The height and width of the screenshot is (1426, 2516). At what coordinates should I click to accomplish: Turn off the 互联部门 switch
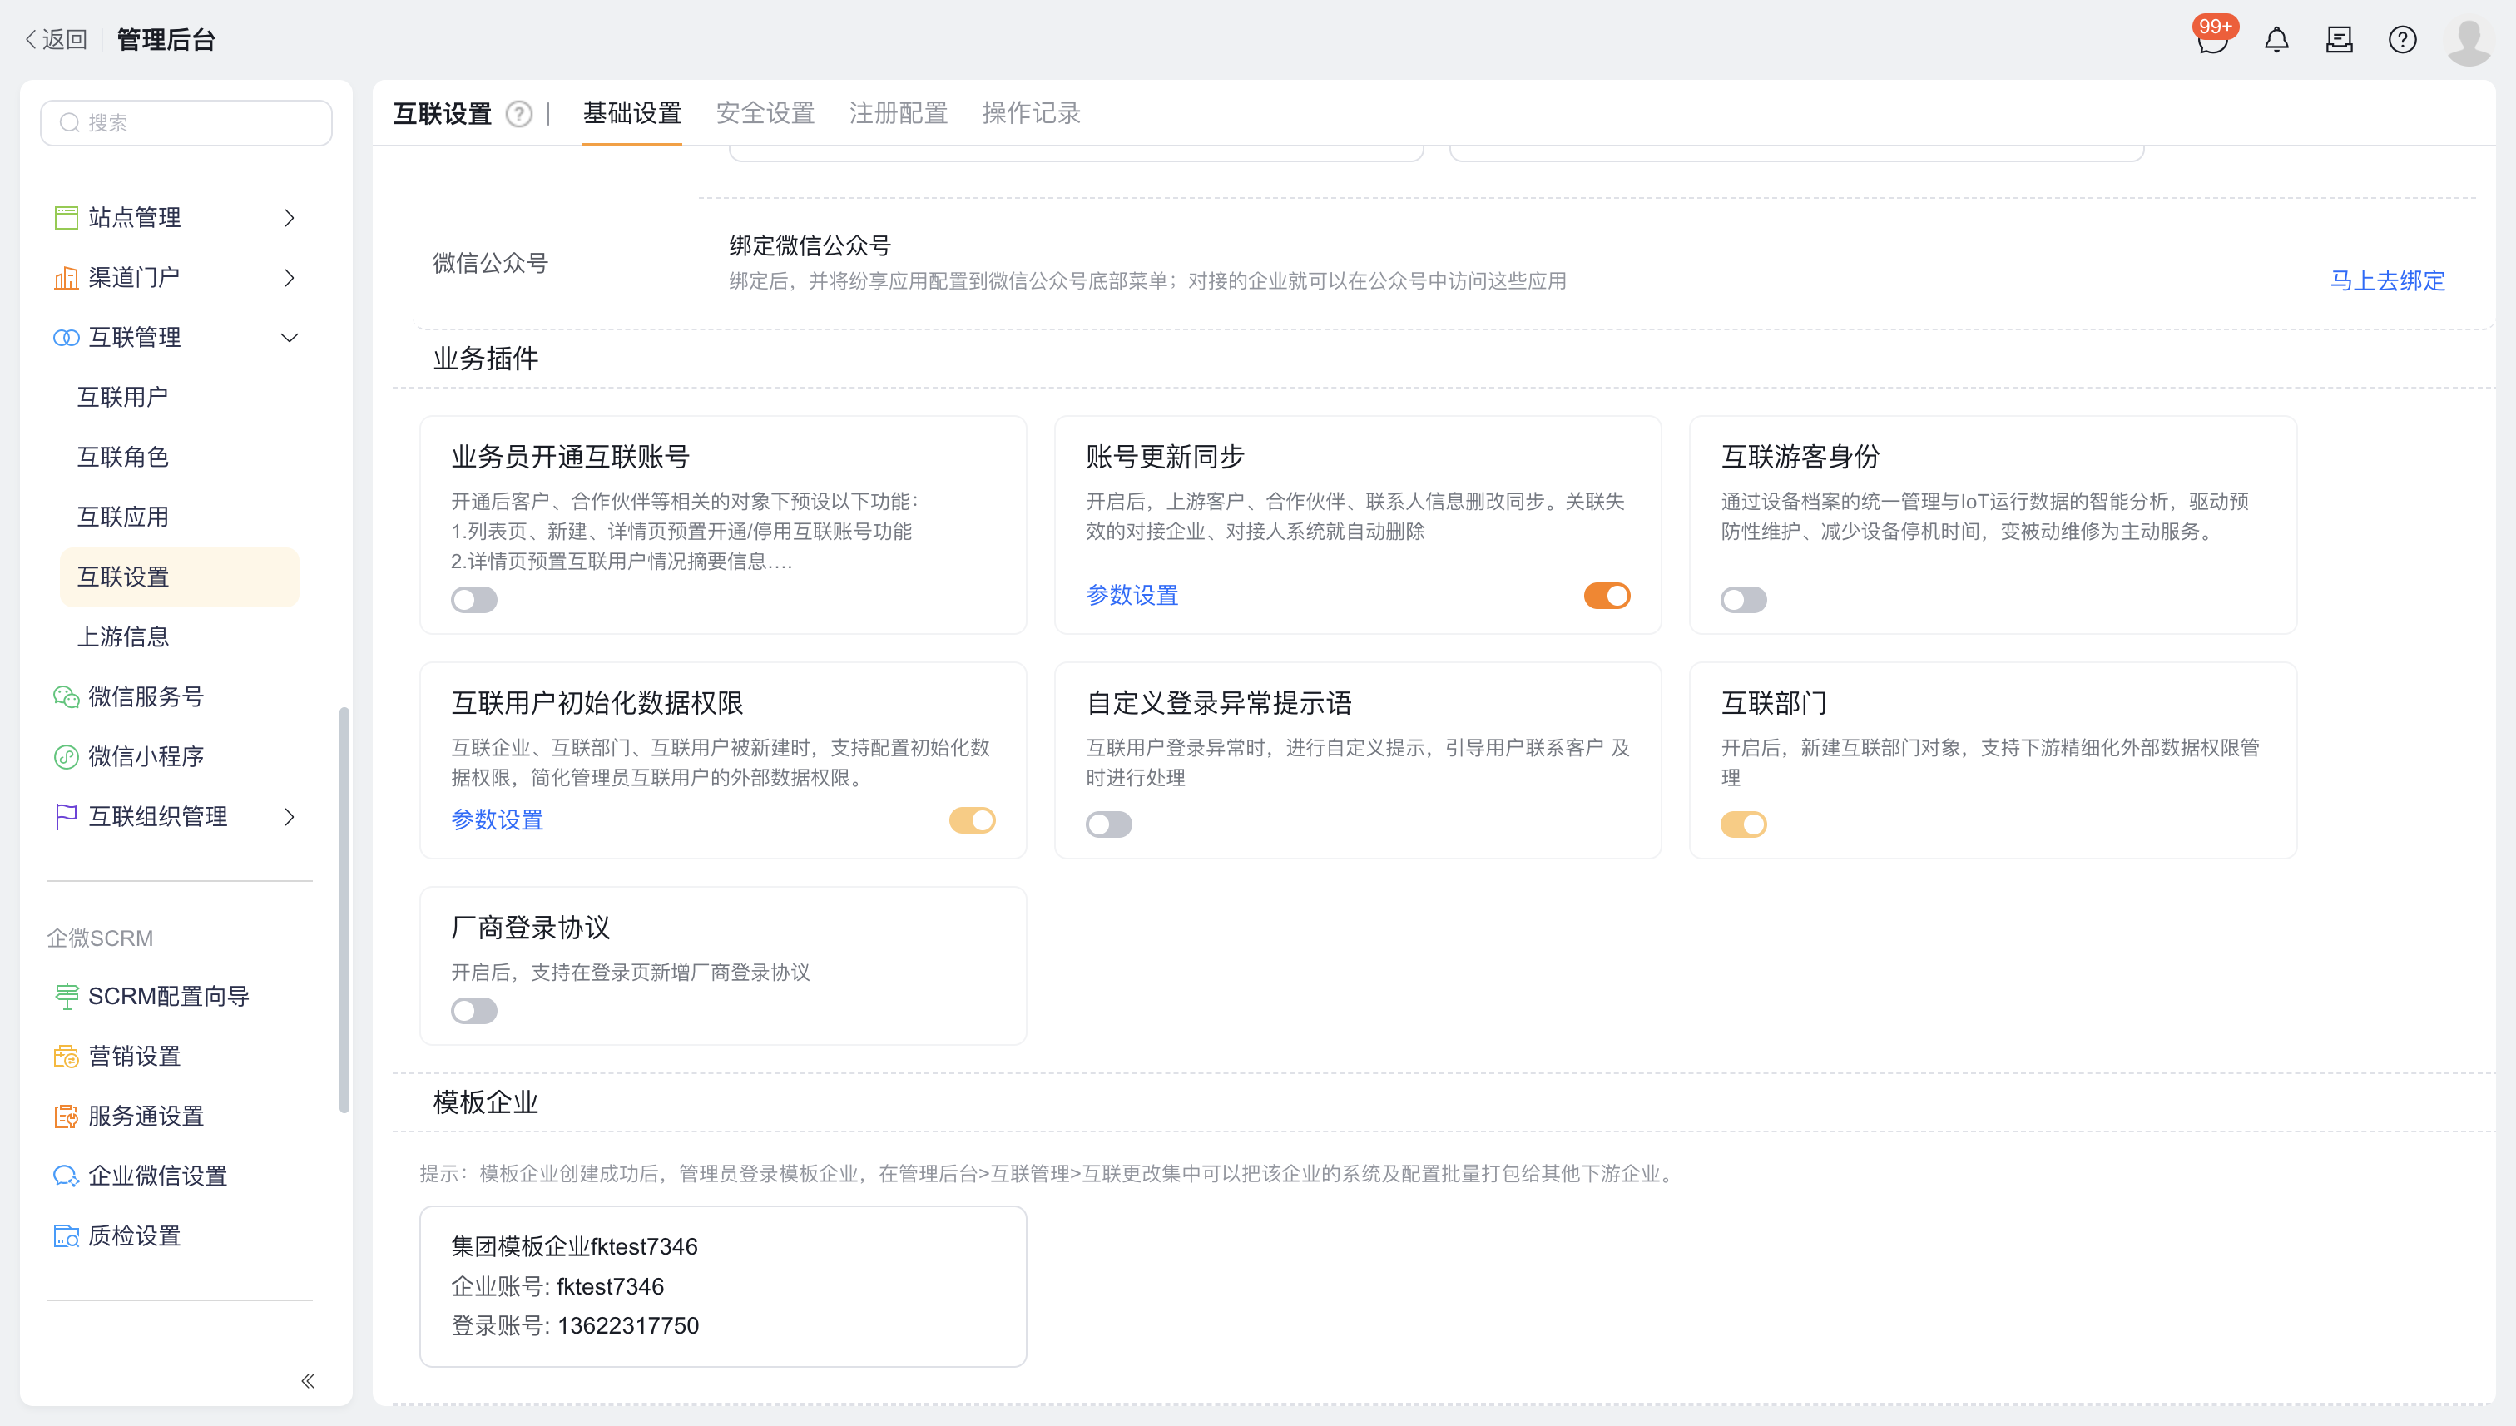click(x=1743, y=824)
